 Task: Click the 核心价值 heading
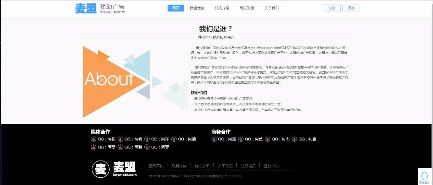199,92
